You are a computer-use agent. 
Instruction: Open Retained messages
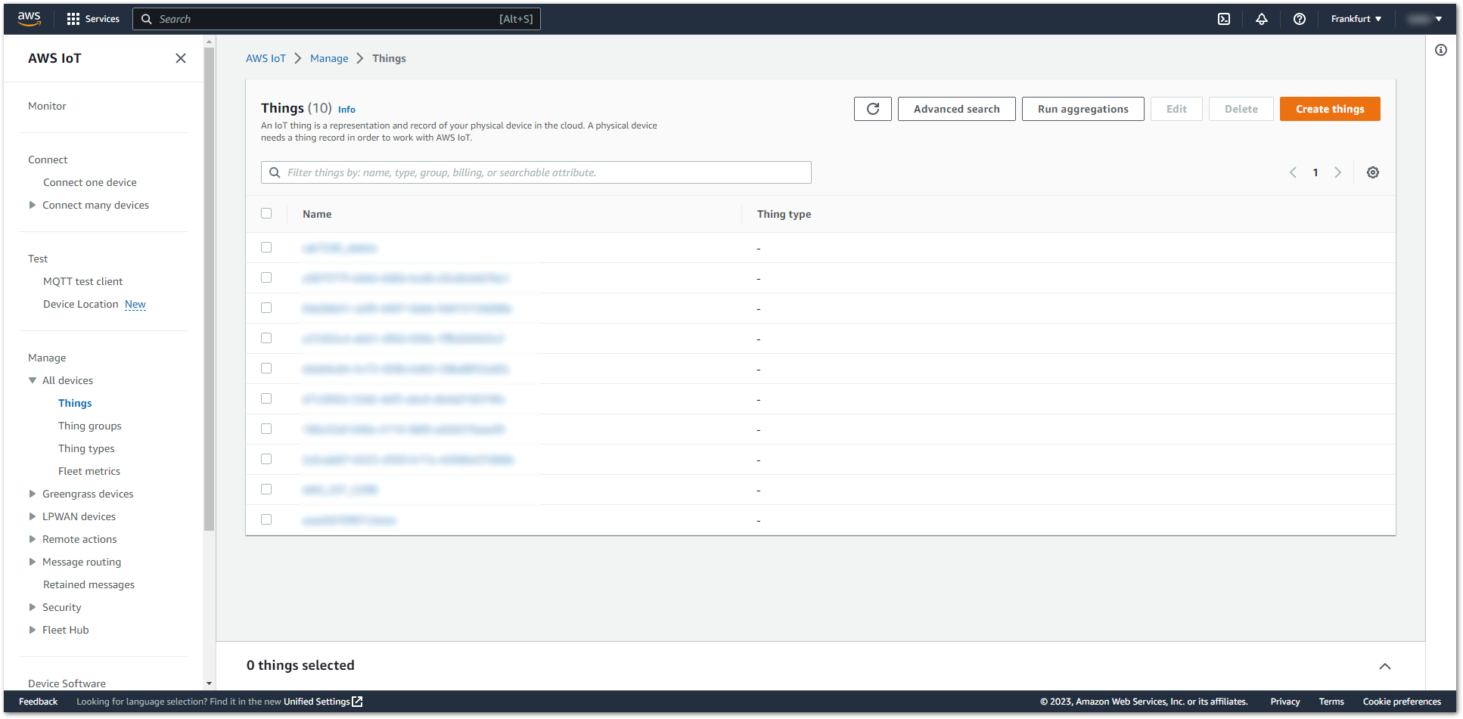[89, 584]
